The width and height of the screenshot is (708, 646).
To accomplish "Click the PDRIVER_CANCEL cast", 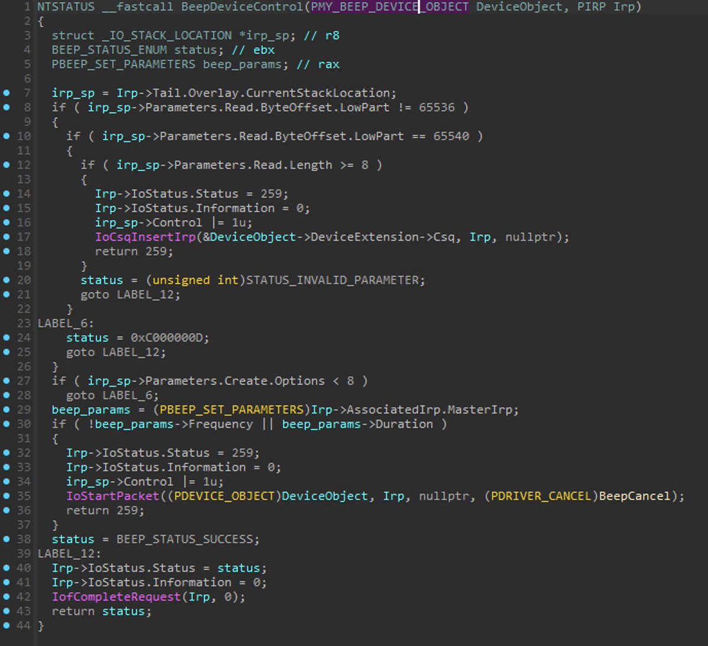I will [541, 496].
